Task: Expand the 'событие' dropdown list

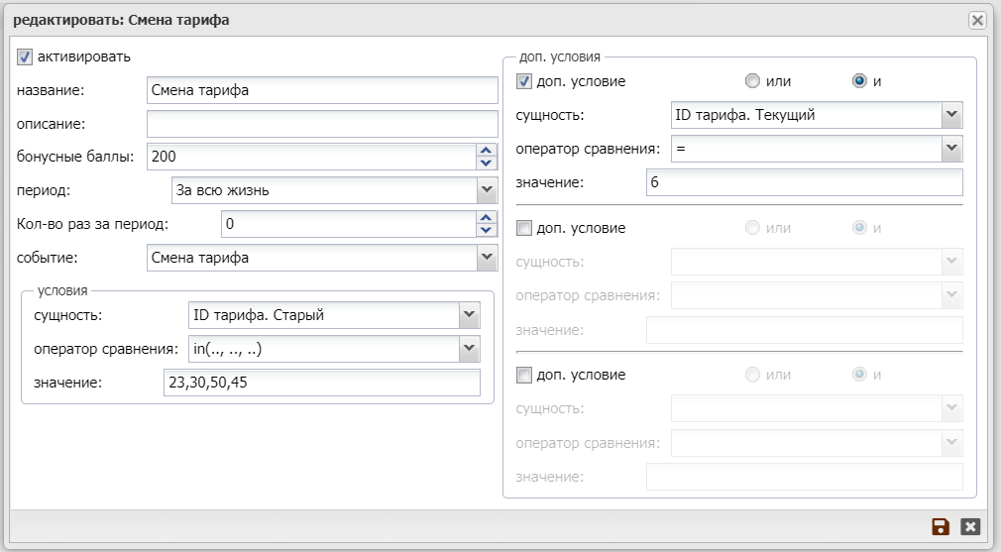Action: click(x=486, y=258)
